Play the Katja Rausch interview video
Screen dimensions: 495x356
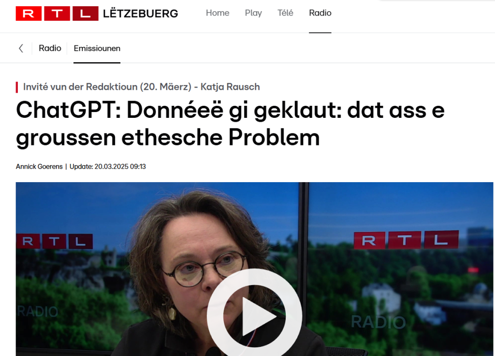(x=254, y=316)
